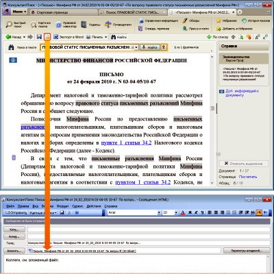Toggle bold formatting in message toolbar
The image size is (274, 274).
(190, 212)
